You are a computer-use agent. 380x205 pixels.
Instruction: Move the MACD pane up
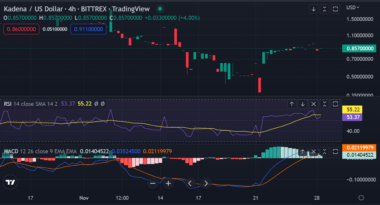[x=303, y=151]
